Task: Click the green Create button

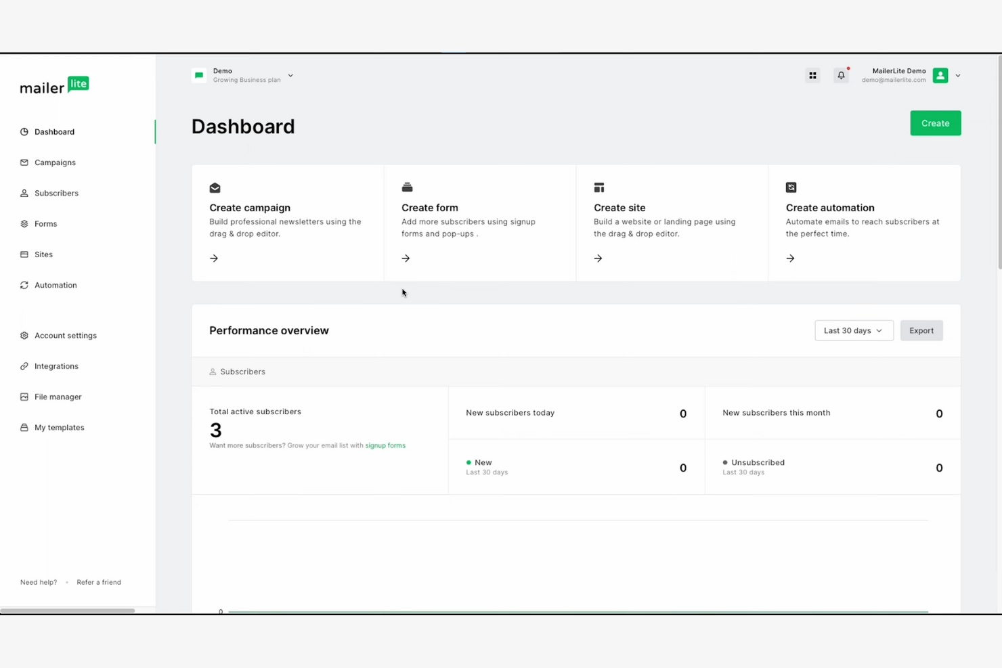Action: (935, 123)
